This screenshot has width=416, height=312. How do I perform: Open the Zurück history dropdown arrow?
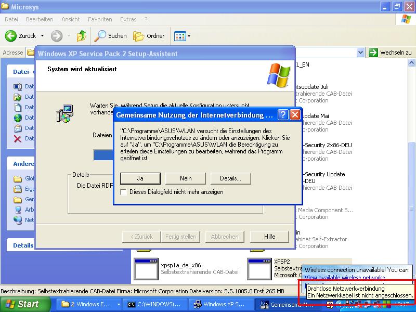pyautogui.click(x=43, y=36)
